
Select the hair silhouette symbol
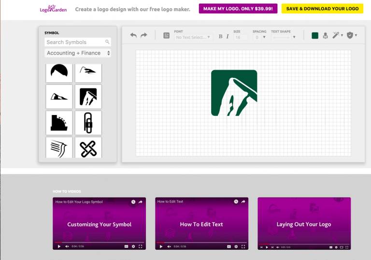[59, 73]
